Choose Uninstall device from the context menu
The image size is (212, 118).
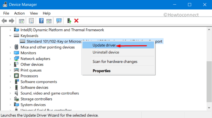[x=106, y=52]
